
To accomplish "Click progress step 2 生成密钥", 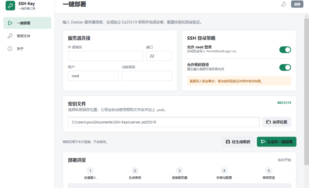I will pos(135,174).
